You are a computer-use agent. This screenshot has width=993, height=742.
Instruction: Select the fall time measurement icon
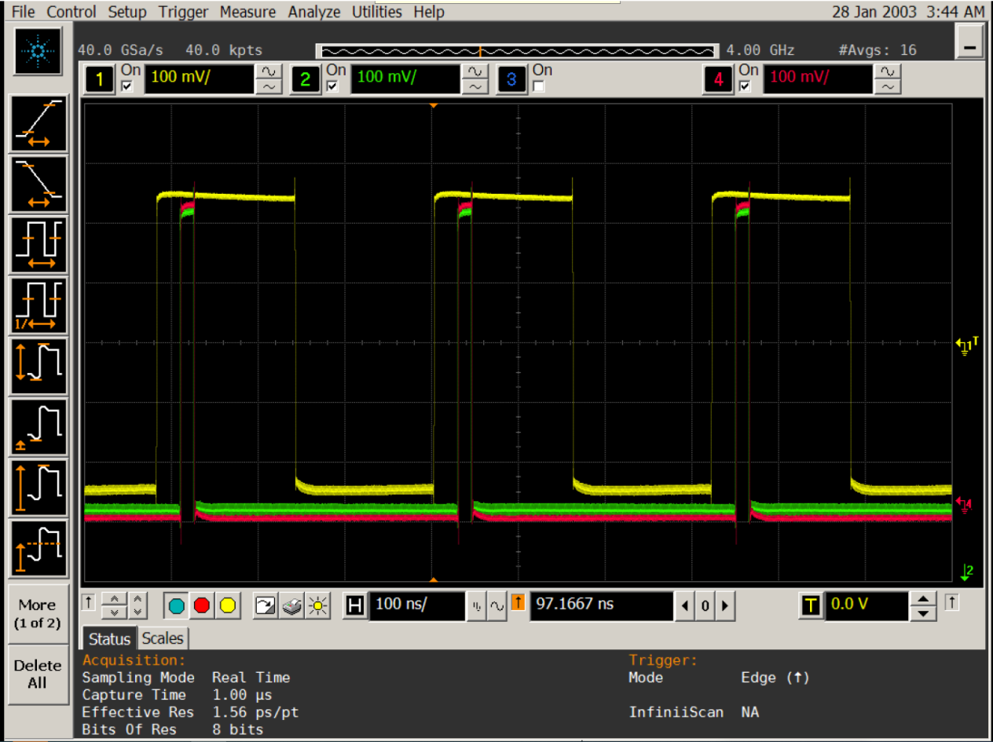click(39, 184)
